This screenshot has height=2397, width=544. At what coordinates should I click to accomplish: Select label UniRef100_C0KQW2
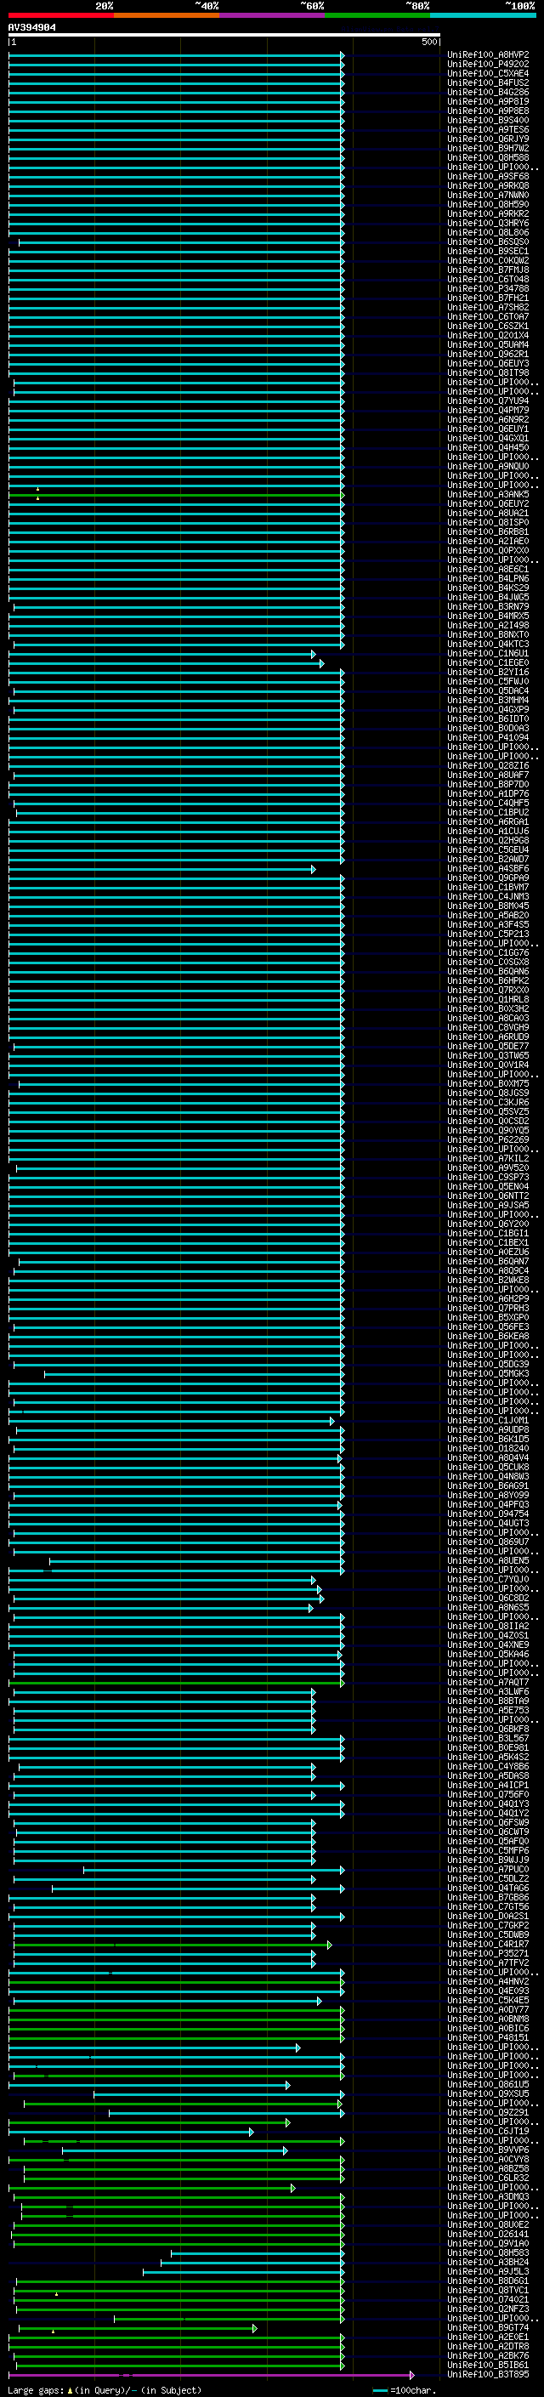(488, 260)
